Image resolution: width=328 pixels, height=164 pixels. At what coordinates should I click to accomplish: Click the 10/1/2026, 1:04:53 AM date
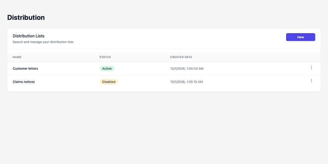(x=187, y=69)
